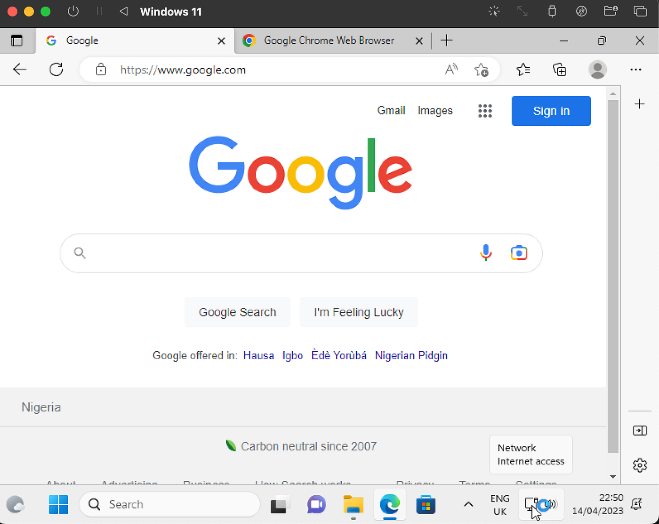The height and width of the screenshot is (524, 659).
Task: View site information via the lock icon
Action: pos(101,70)
